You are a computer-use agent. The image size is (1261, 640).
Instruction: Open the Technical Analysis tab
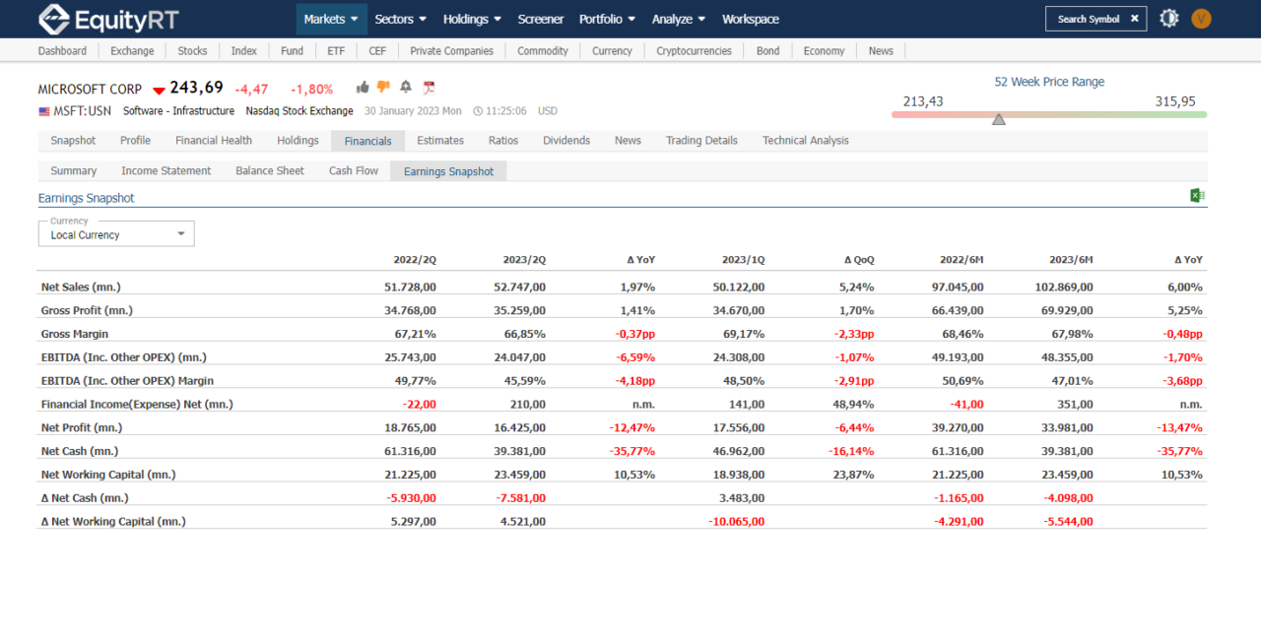(805, 140)
